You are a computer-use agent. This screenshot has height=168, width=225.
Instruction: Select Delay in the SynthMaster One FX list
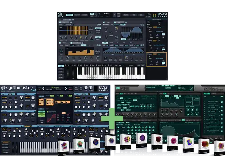coord(41,114)
